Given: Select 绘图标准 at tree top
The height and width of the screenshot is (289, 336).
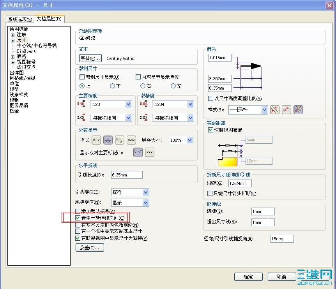Looking at the screenshot, I should [x=19, y=29].
